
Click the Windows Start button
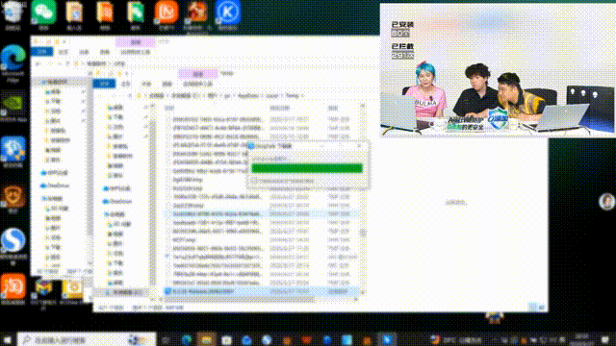point(7,339)
